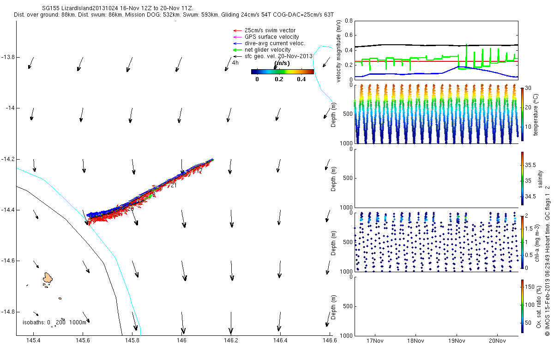The width and height of the screenshot is (554, 346).
Task: Click the 35.5 salinity colorbar tick
Action: coord(530,165)
